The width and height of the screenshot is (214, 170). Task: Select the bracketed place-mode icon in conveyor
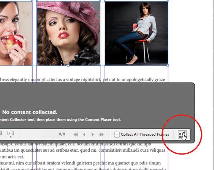[x=10, y=134]
